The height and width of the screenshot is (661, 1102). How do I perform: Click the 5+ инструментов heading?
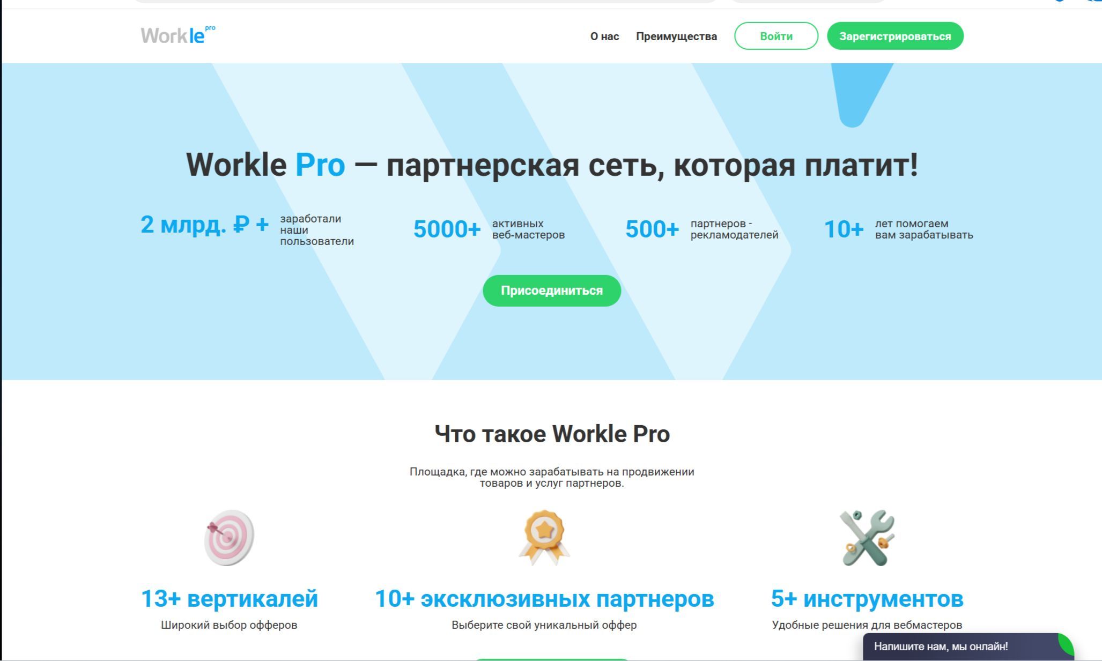point(867,599)
